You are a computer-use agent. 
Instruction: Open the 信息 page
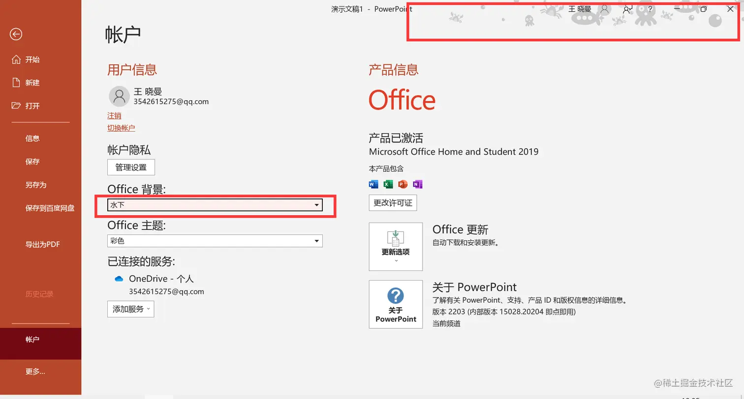[x=32, y=139]
